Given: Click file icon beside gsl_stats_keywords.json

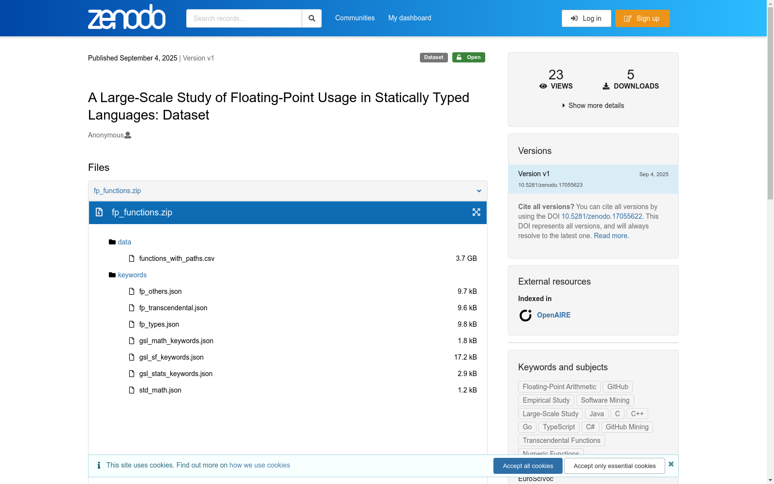Looking at the screenshot, I should click(132, 374).
